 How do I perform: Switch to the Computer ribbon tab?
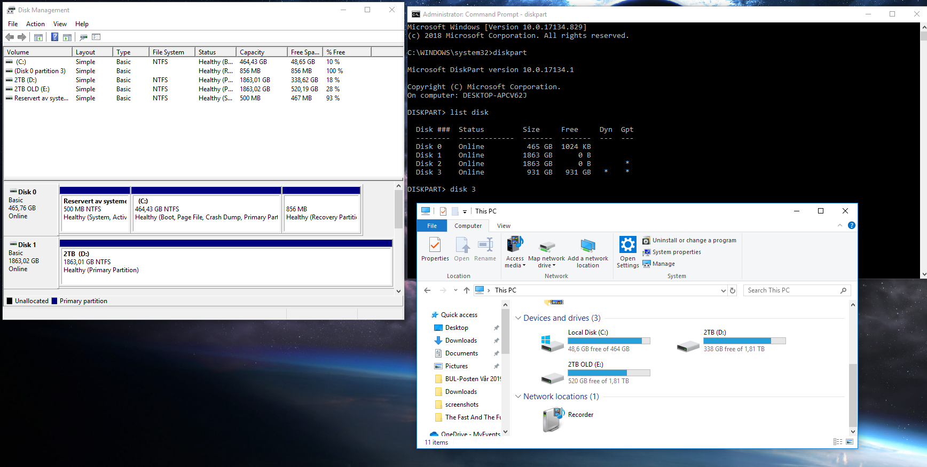click(x=468, y=226)
